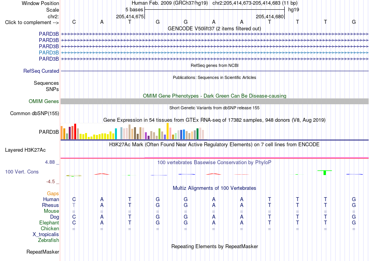Click the 'RefSeq genes from NCBI' track title
Image resolution: width=369 pixels, height=261 pixels.
pyautogui.click(x=214, y=65)
